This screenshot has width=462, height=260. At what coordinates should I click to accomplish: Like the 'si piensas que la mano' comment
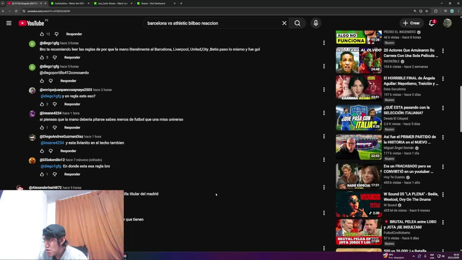(x=42, y=127)
